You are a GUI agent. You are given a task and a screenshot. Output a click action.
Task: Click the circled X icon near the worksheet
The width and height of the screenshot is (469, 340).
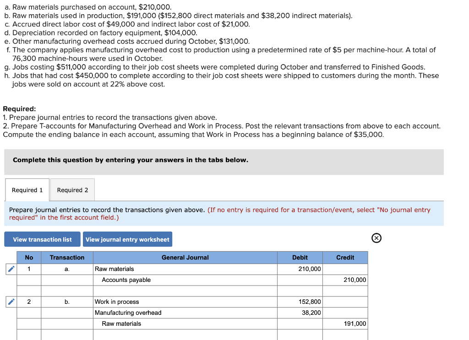pos(376,238)
